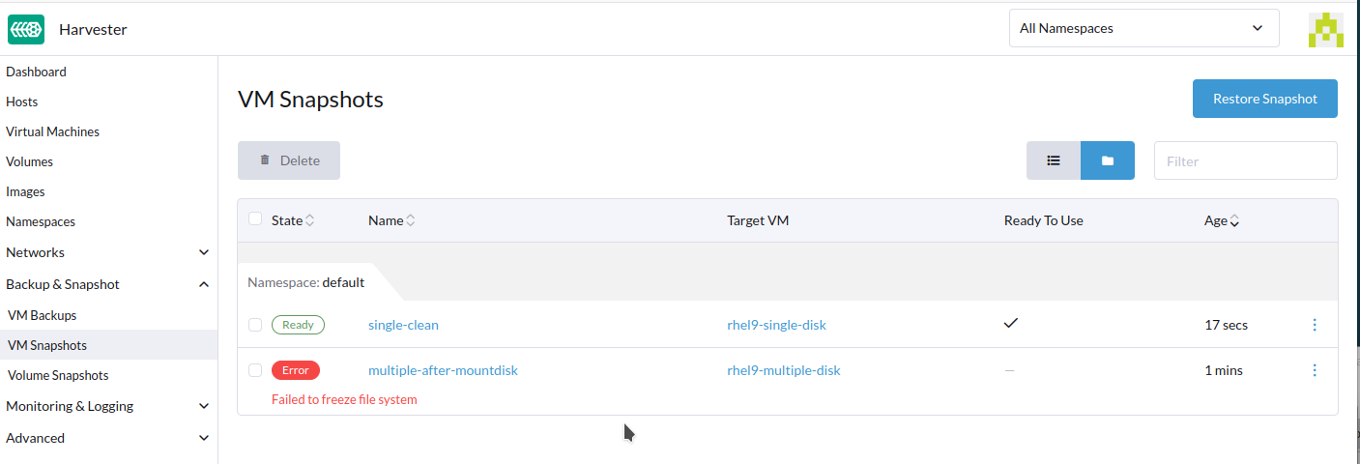This screenshot has width=1360, height=464.
Task: Sort snapshots by State column
Action: (x=292, y=220)
